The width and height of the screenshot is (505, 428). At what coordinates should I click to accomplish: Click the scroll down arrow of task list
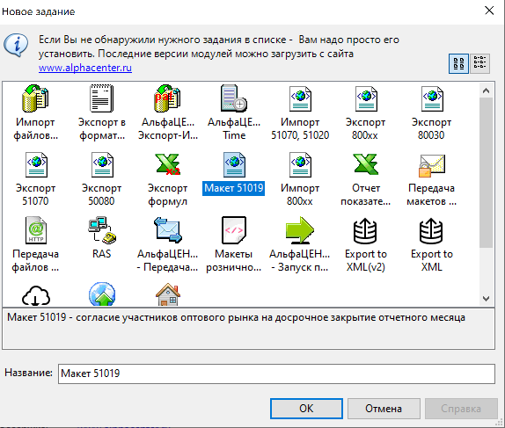[486, 298]
